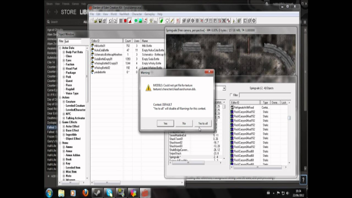This screenshot has width=352, height=198.
Task: Open the File menu in GECK
Action: [92, 14]
